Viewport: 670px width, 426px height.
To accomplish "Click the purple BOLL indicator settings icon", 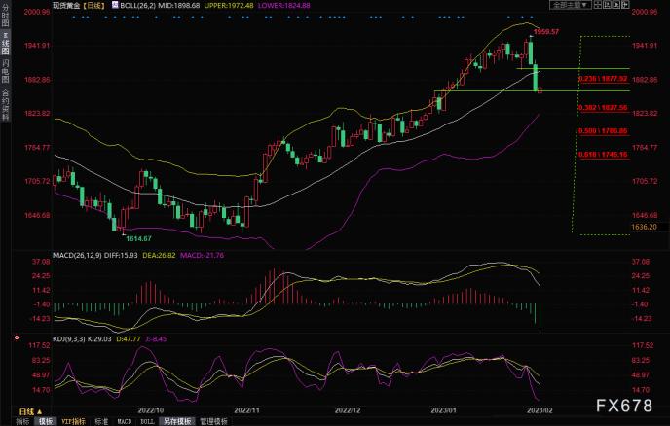I will [115, 5].
